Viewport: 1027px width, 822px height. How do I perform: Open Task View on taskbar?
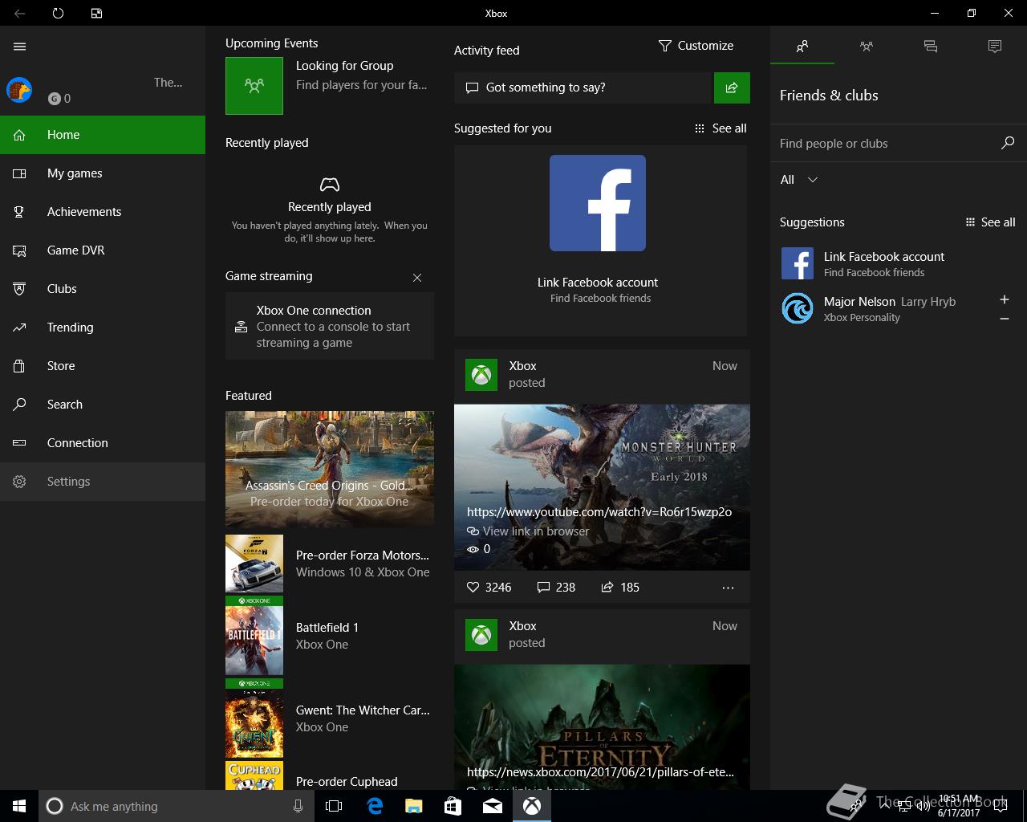pos(334,806)
